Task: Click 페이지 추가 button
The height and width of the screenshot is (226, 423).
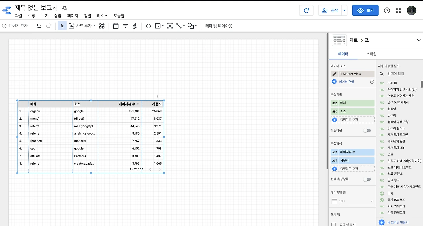Action: pyautogui.click(x=15, y=26)
